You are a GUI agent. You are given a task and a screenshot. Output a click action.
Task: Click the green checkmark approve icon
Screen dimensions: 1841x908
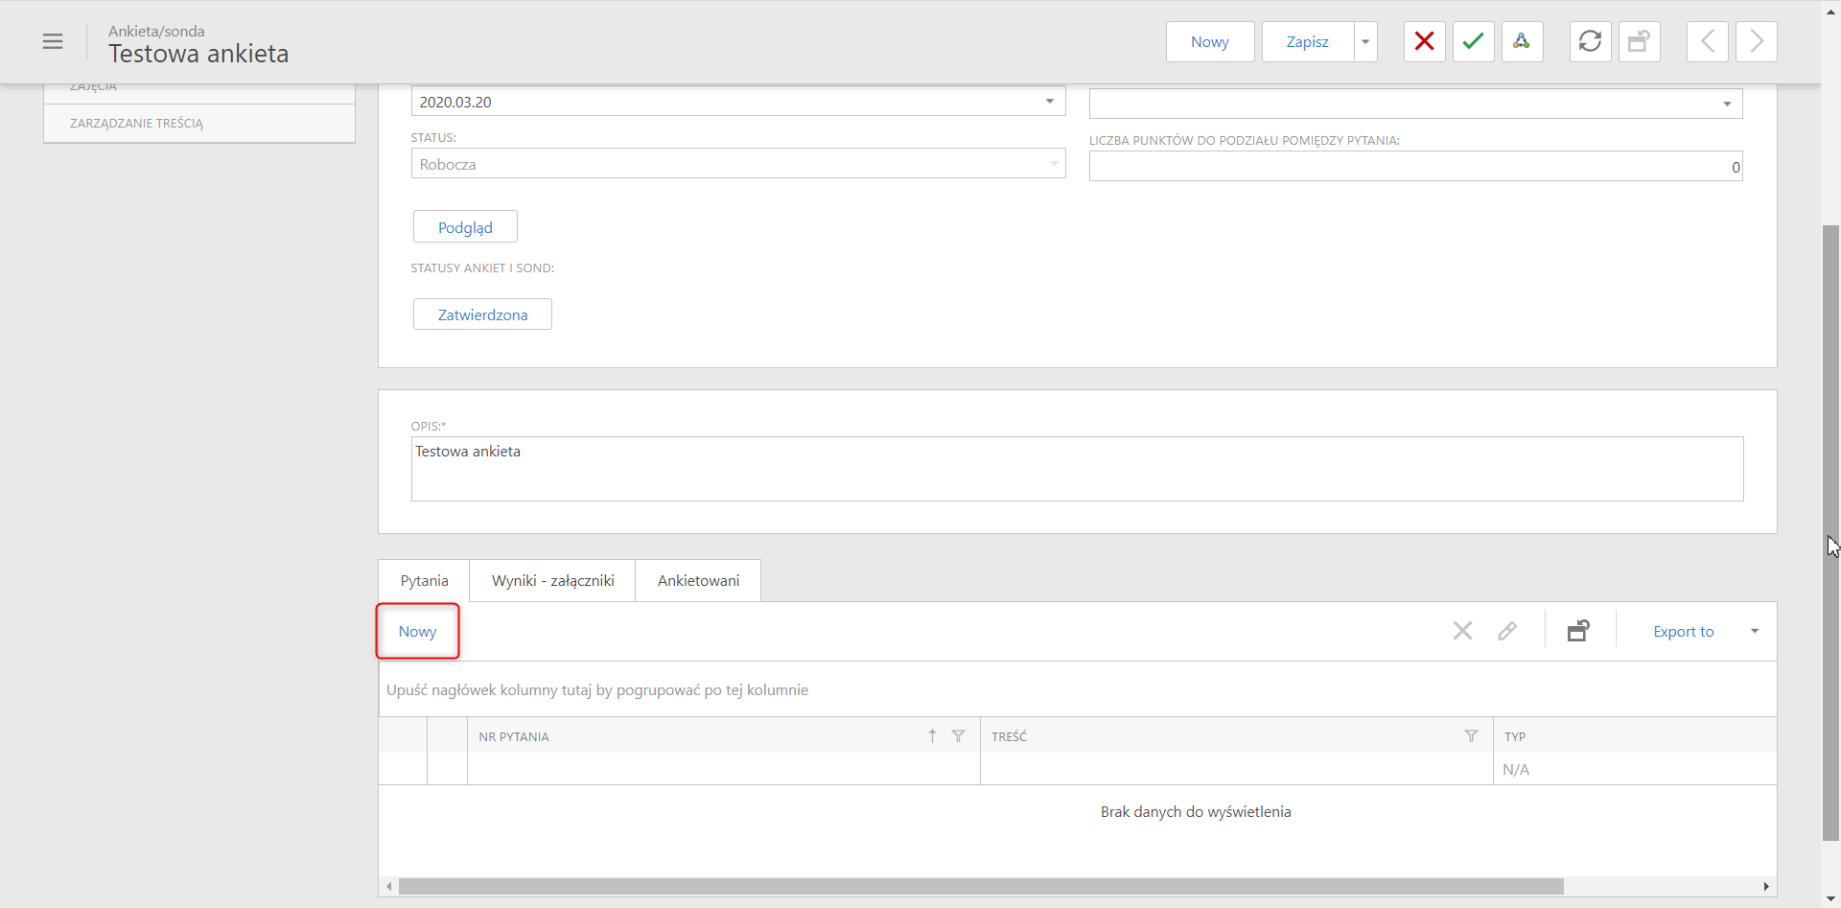tap(1473, 41)
